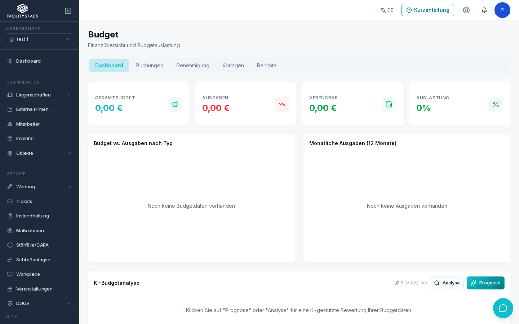519x324 pixels.
Task: Expand the Objekte sidebar group
Action: (40, 153)
